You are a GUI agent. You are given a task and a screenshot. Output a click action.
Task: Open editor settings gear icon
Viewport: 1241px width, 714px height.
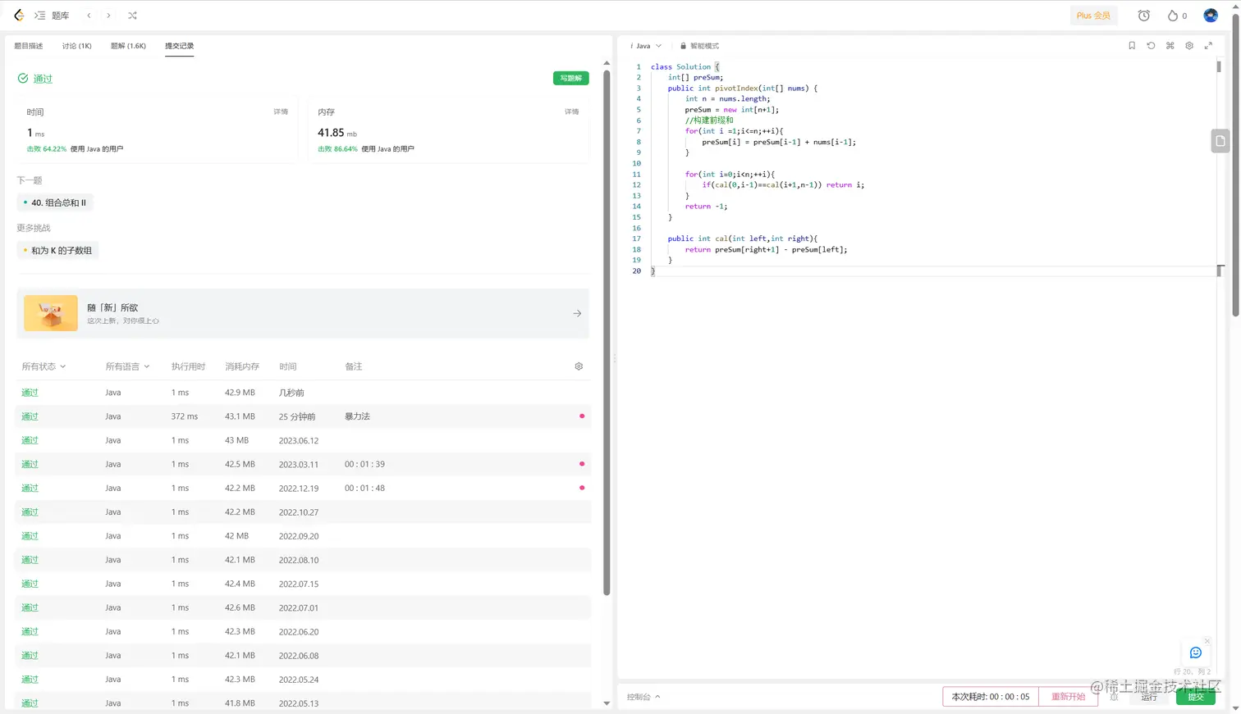1189,46
